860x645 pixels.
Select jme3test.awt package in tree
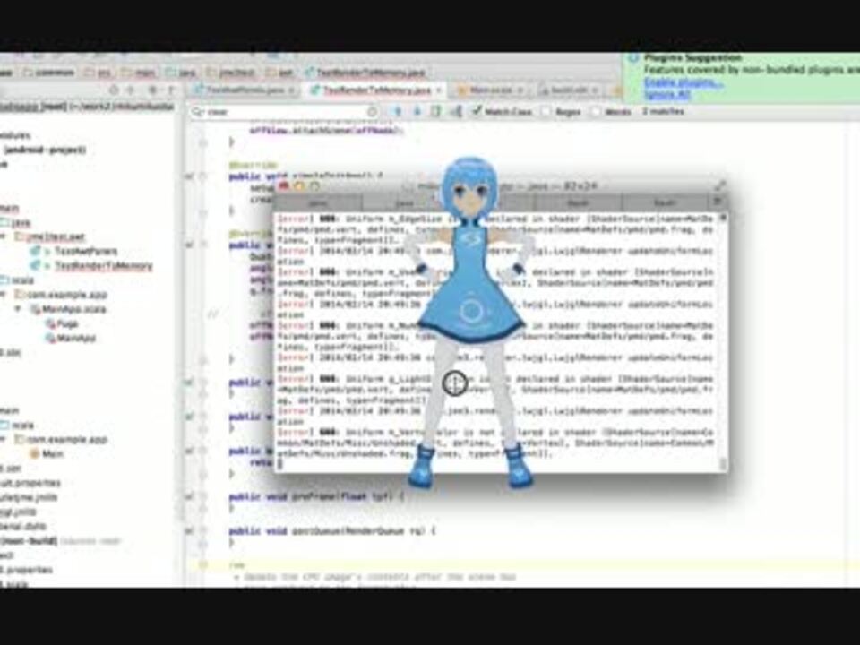click(50, 236)
